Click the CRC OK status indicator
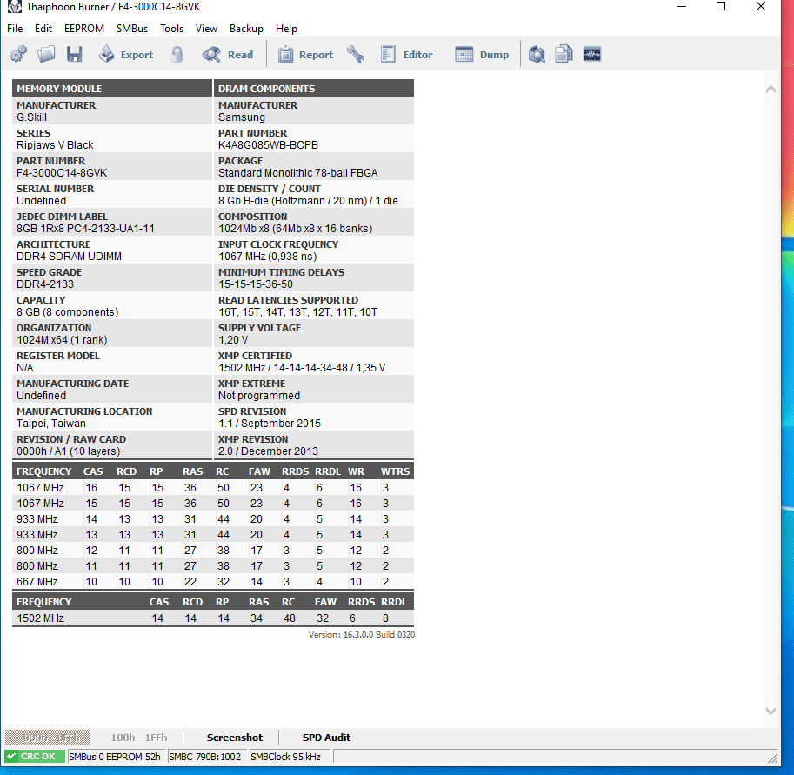The height and width of the screenshot is (775, 794). (35, 756)
